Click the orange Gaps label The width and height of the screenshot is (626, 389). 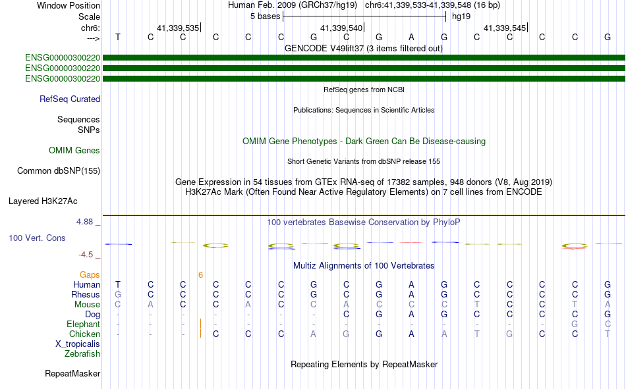pyautogui.click(x=90, y=275)
